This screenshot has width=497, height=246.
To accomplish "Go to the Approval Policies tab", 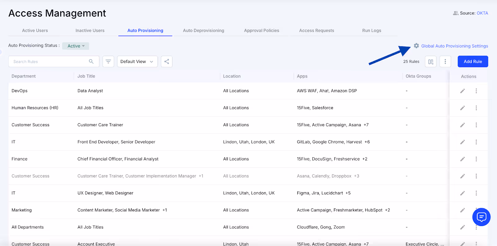I will point(262,30).
